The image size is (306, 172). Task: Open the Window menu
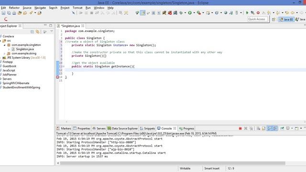(x=99, y=8)
